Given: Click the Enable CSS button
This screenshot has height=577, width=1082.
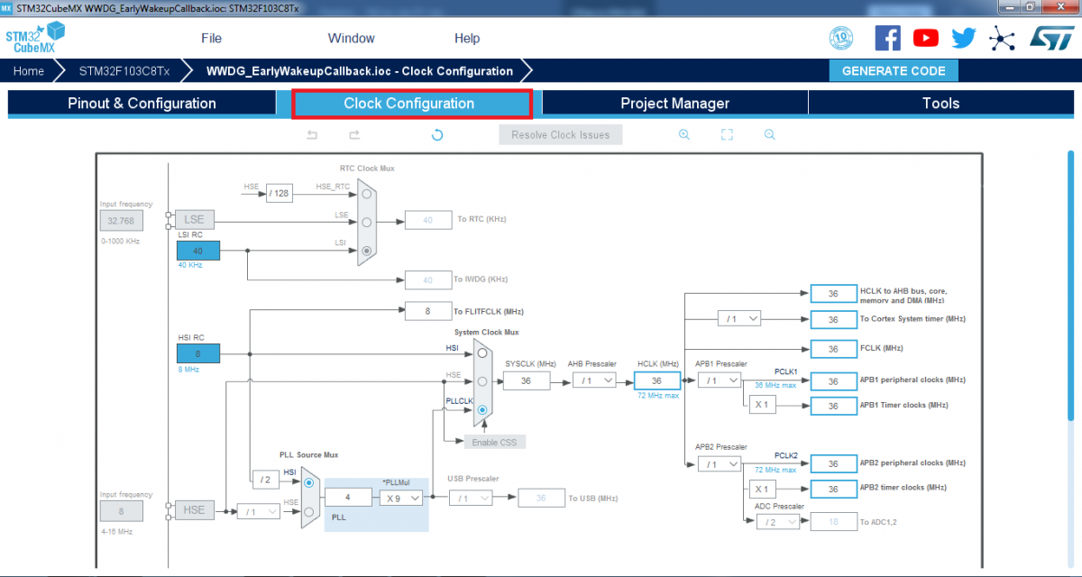Looking at the screenshot, I should 494,442.
